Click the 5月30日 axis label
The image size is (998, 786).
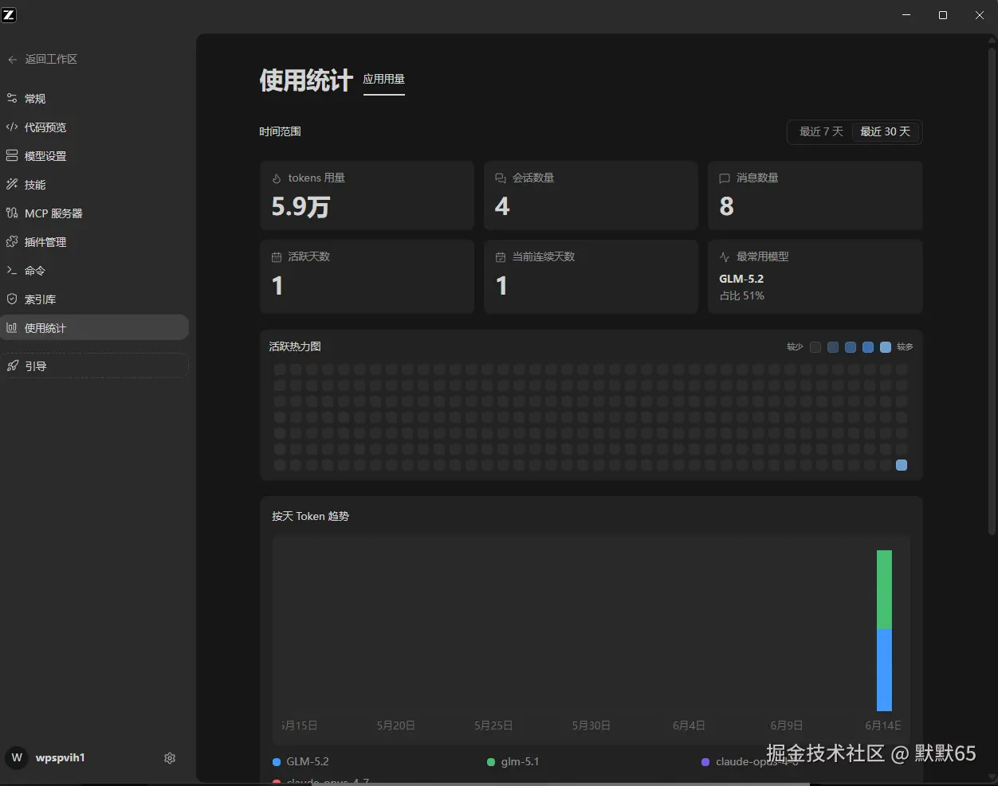(x=591, y=725)
